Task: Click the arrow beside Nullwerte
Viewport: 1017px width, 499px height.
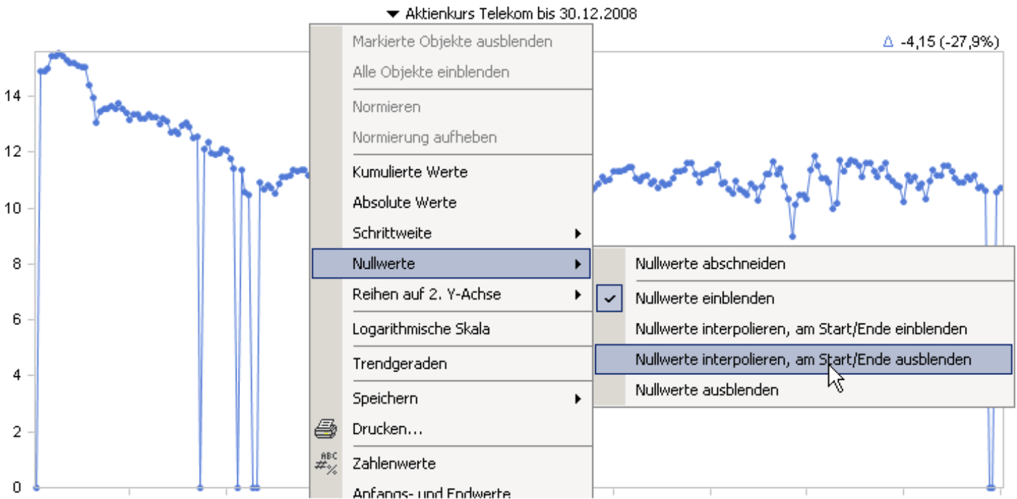Action: [x=579, y=264]
